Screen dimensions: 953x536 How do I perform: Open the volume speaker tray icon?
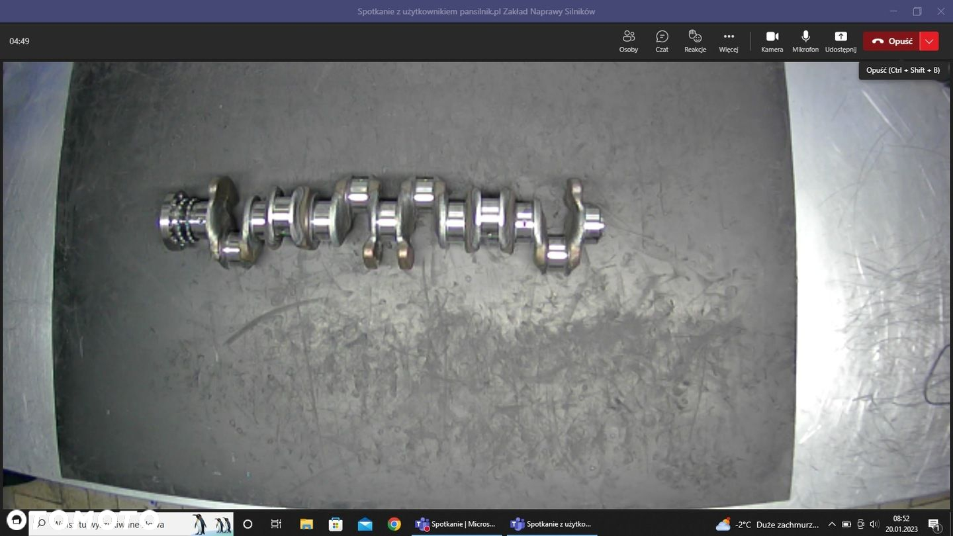tap(874, 525)
